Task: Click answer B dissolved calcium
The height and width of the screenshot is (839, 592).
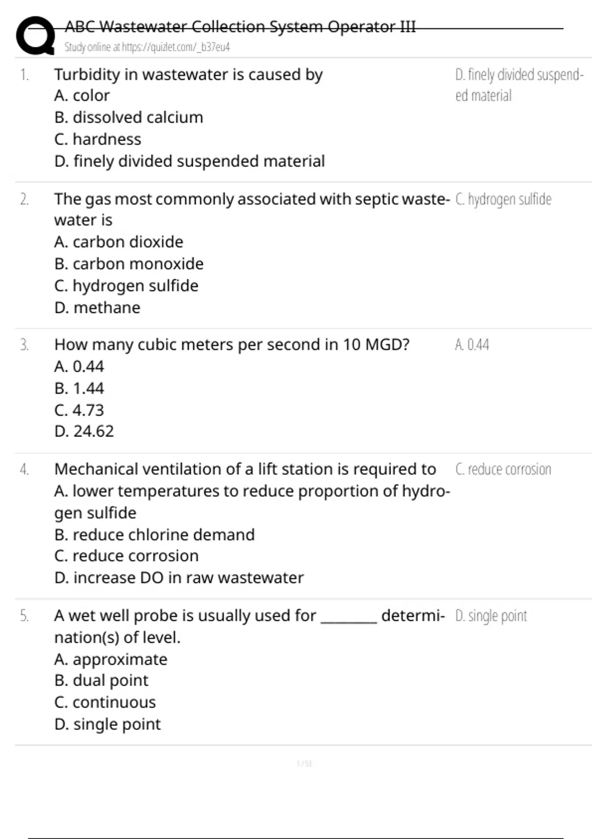Action: pos(129,117)
